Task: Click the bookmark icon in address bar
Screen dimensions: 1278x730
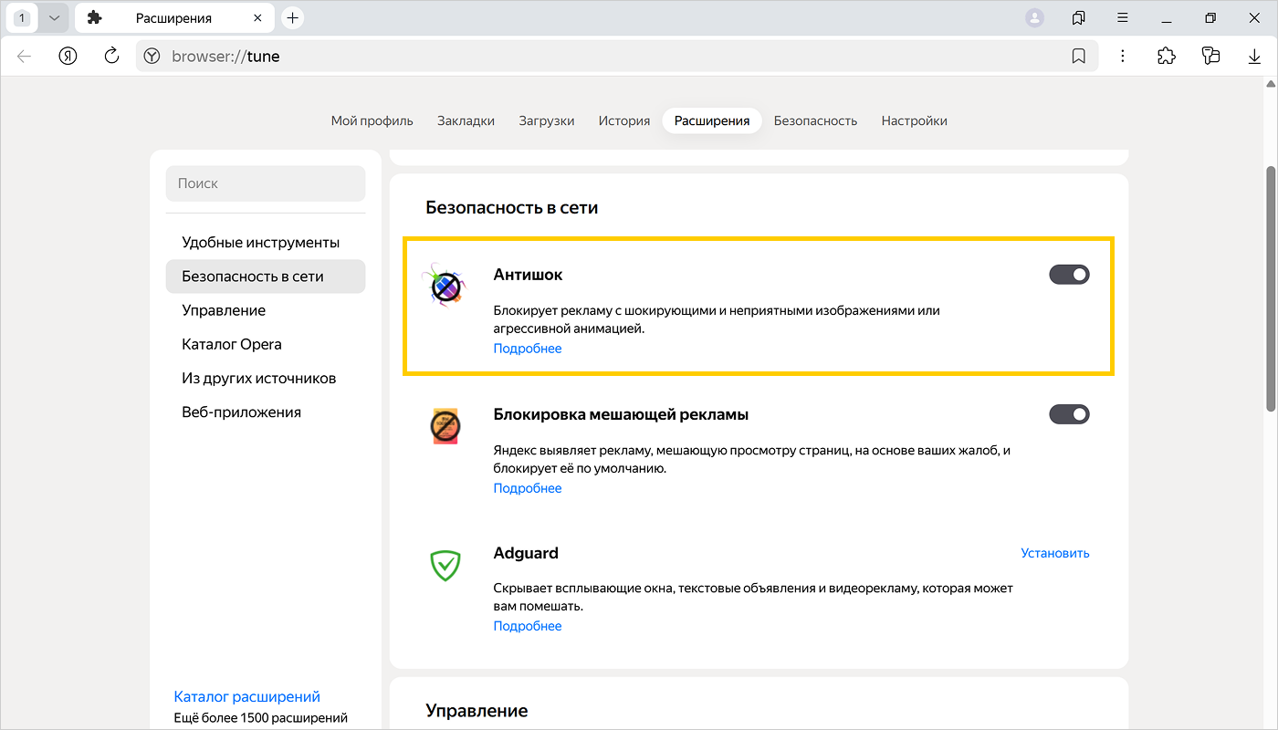Action: tap(1078, 56)
